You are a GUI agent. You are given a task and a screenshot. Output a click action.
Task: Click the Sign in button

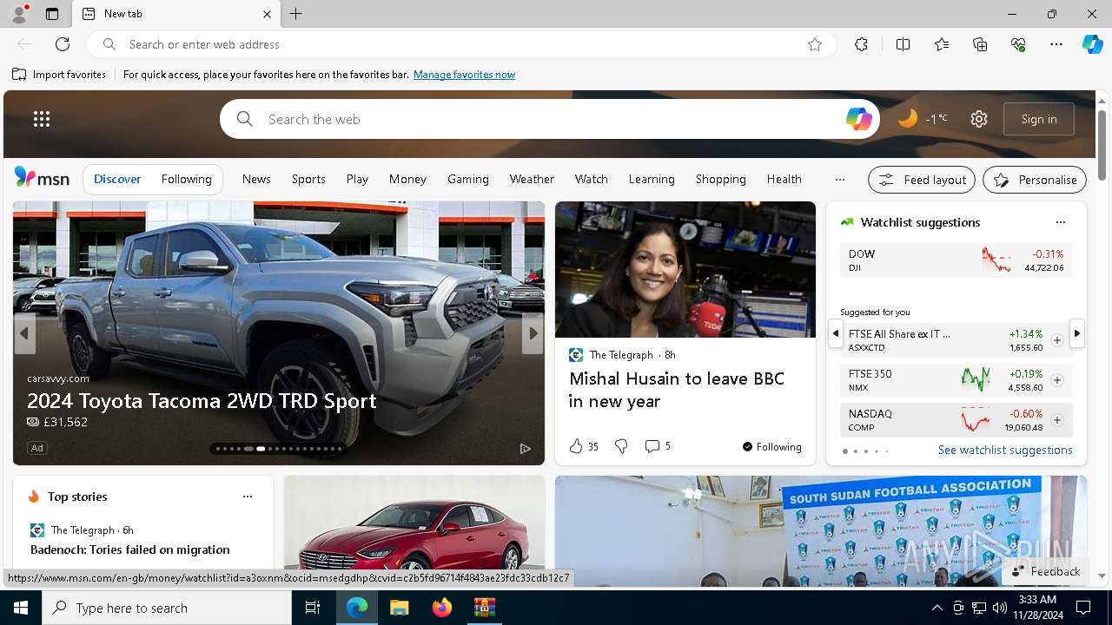(1039, 119)
